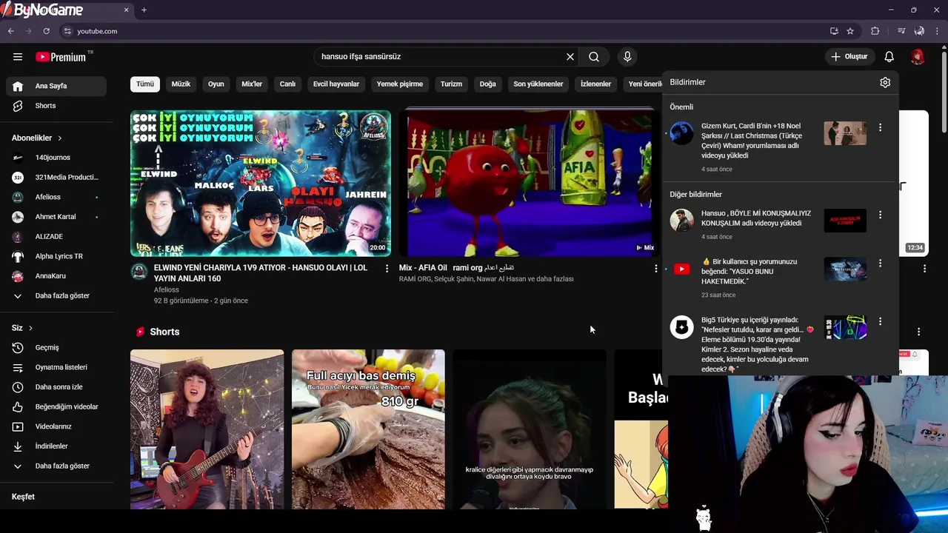Screen dimensions: 948x533
Task: Play the AFIA Oil mix thumbnail
Action: click(x=530, y=183)
